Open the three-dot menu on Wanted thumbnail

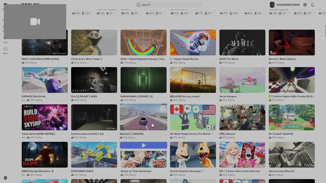(x=162, y=109)
